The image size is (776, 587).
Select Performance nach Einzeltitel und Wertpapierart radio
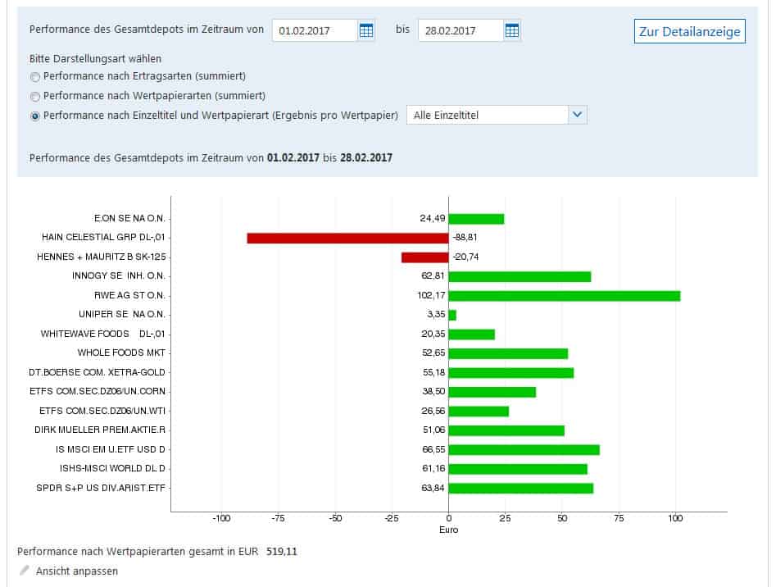coord(34,116)
